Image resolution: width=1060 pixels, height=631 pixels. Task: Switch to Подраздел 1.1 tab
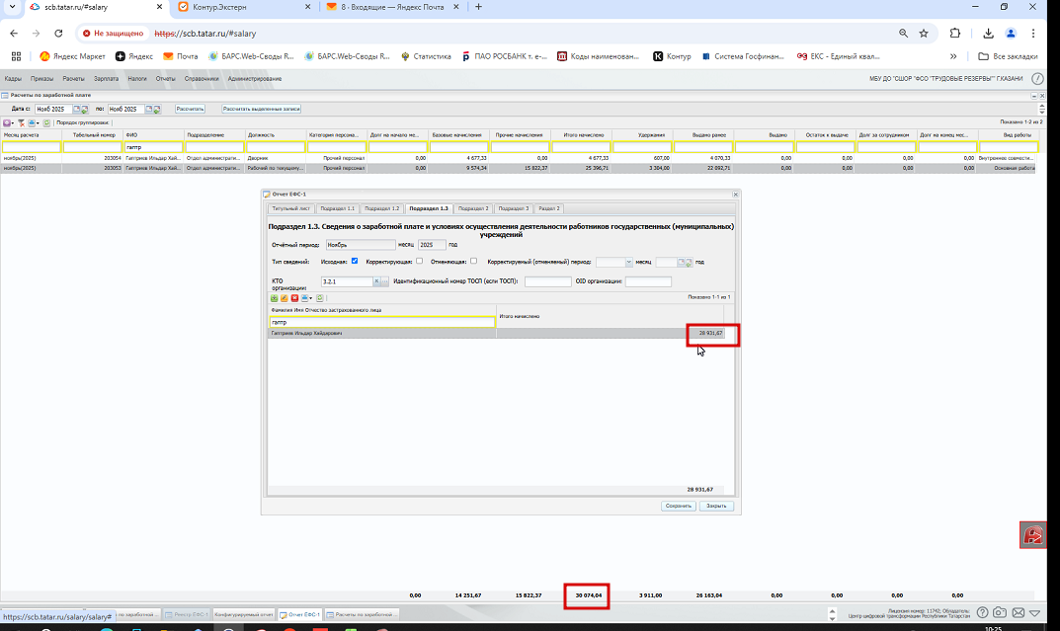pyautogui.click(x=337, y=208)
